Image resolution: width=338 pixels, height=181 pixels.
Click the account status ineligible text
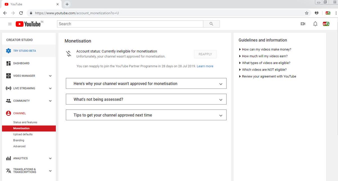pyautogui.click(x=117, y=51)
